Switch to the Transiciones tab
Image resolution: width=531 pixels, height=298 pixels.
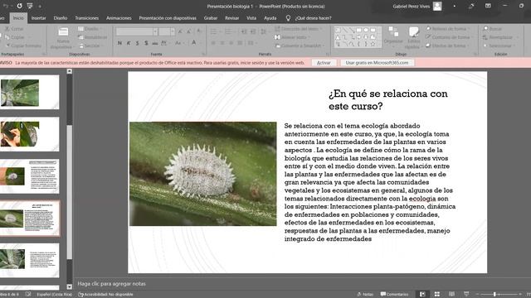coord(86,18)
